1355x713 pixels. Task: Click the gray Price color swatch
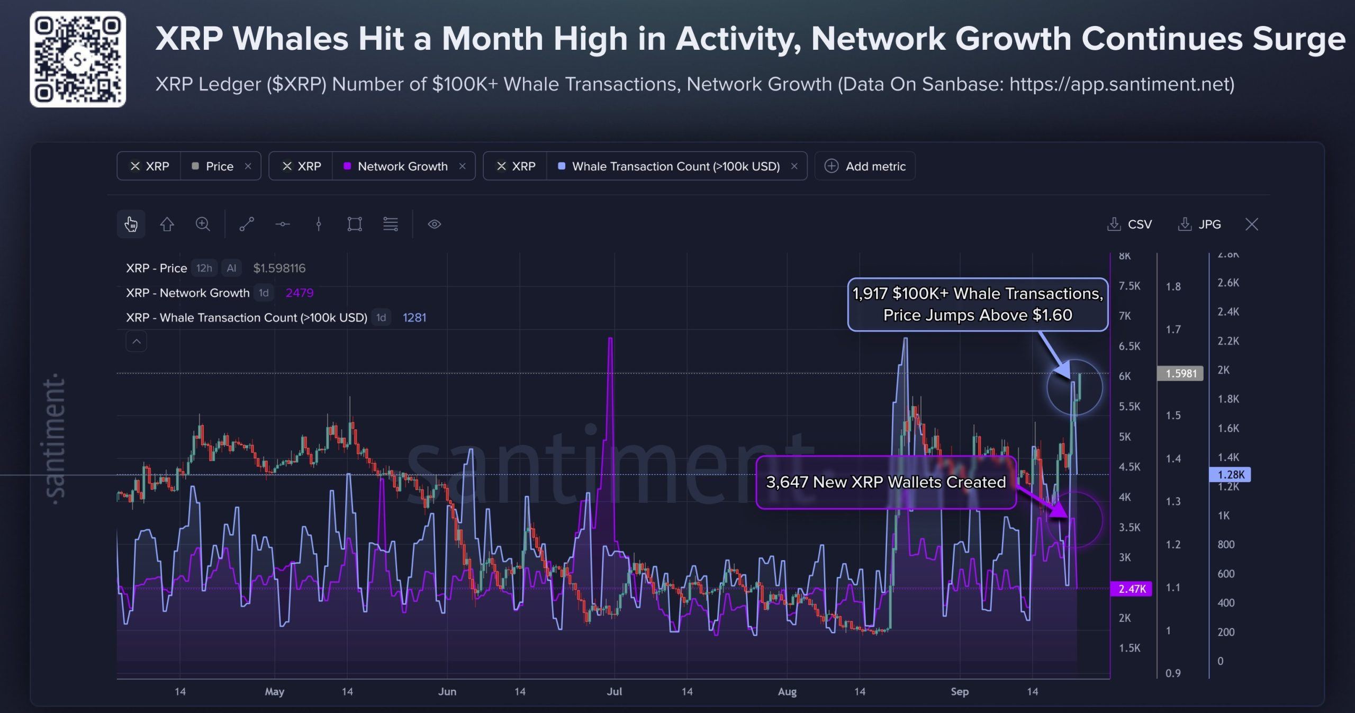tap(195, 166)
